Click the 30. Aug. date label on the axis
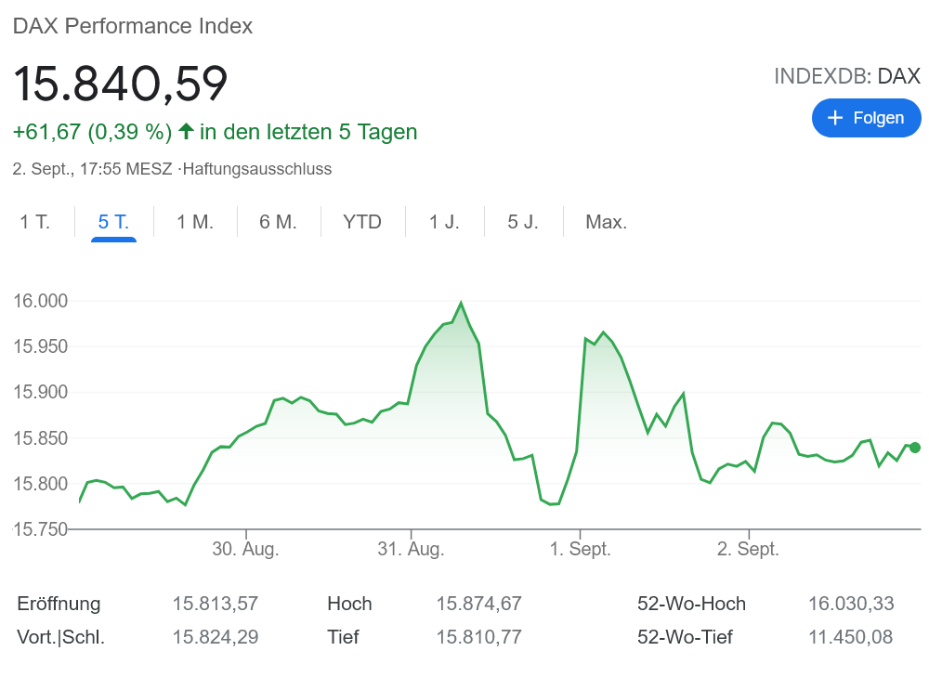The height and width of the screenshot is (677, 929). (245, 549)
